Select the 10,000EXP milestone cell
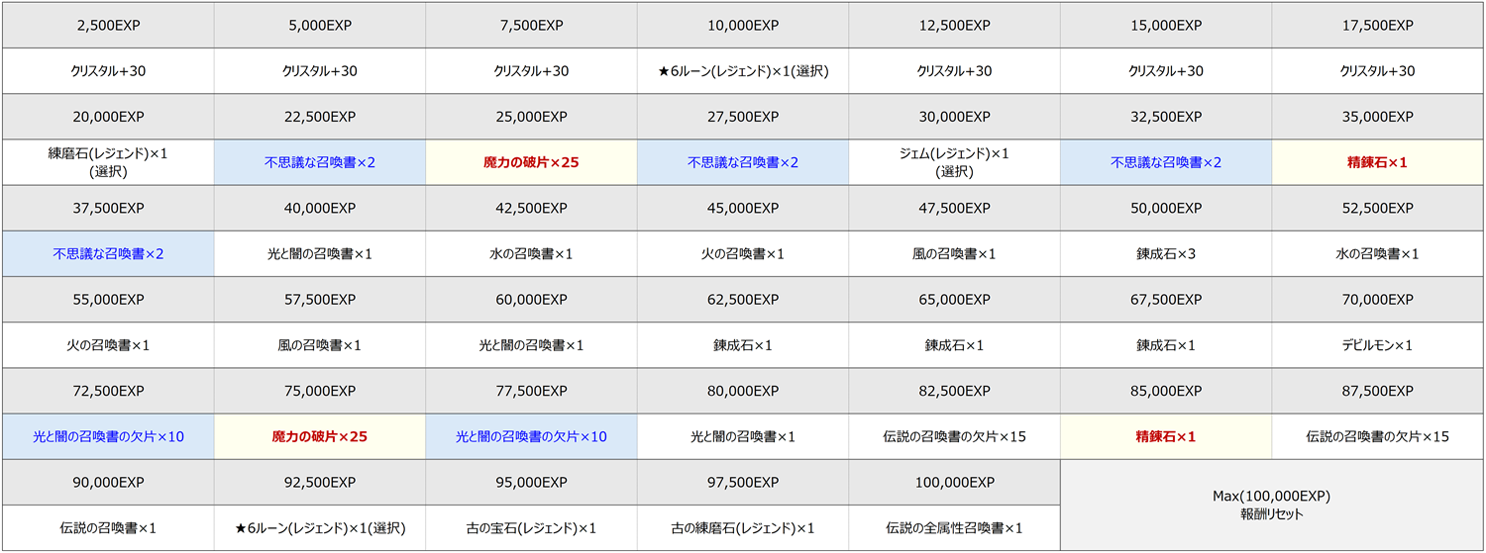Viewport: 1486px width, 553px height. point(743,25)
